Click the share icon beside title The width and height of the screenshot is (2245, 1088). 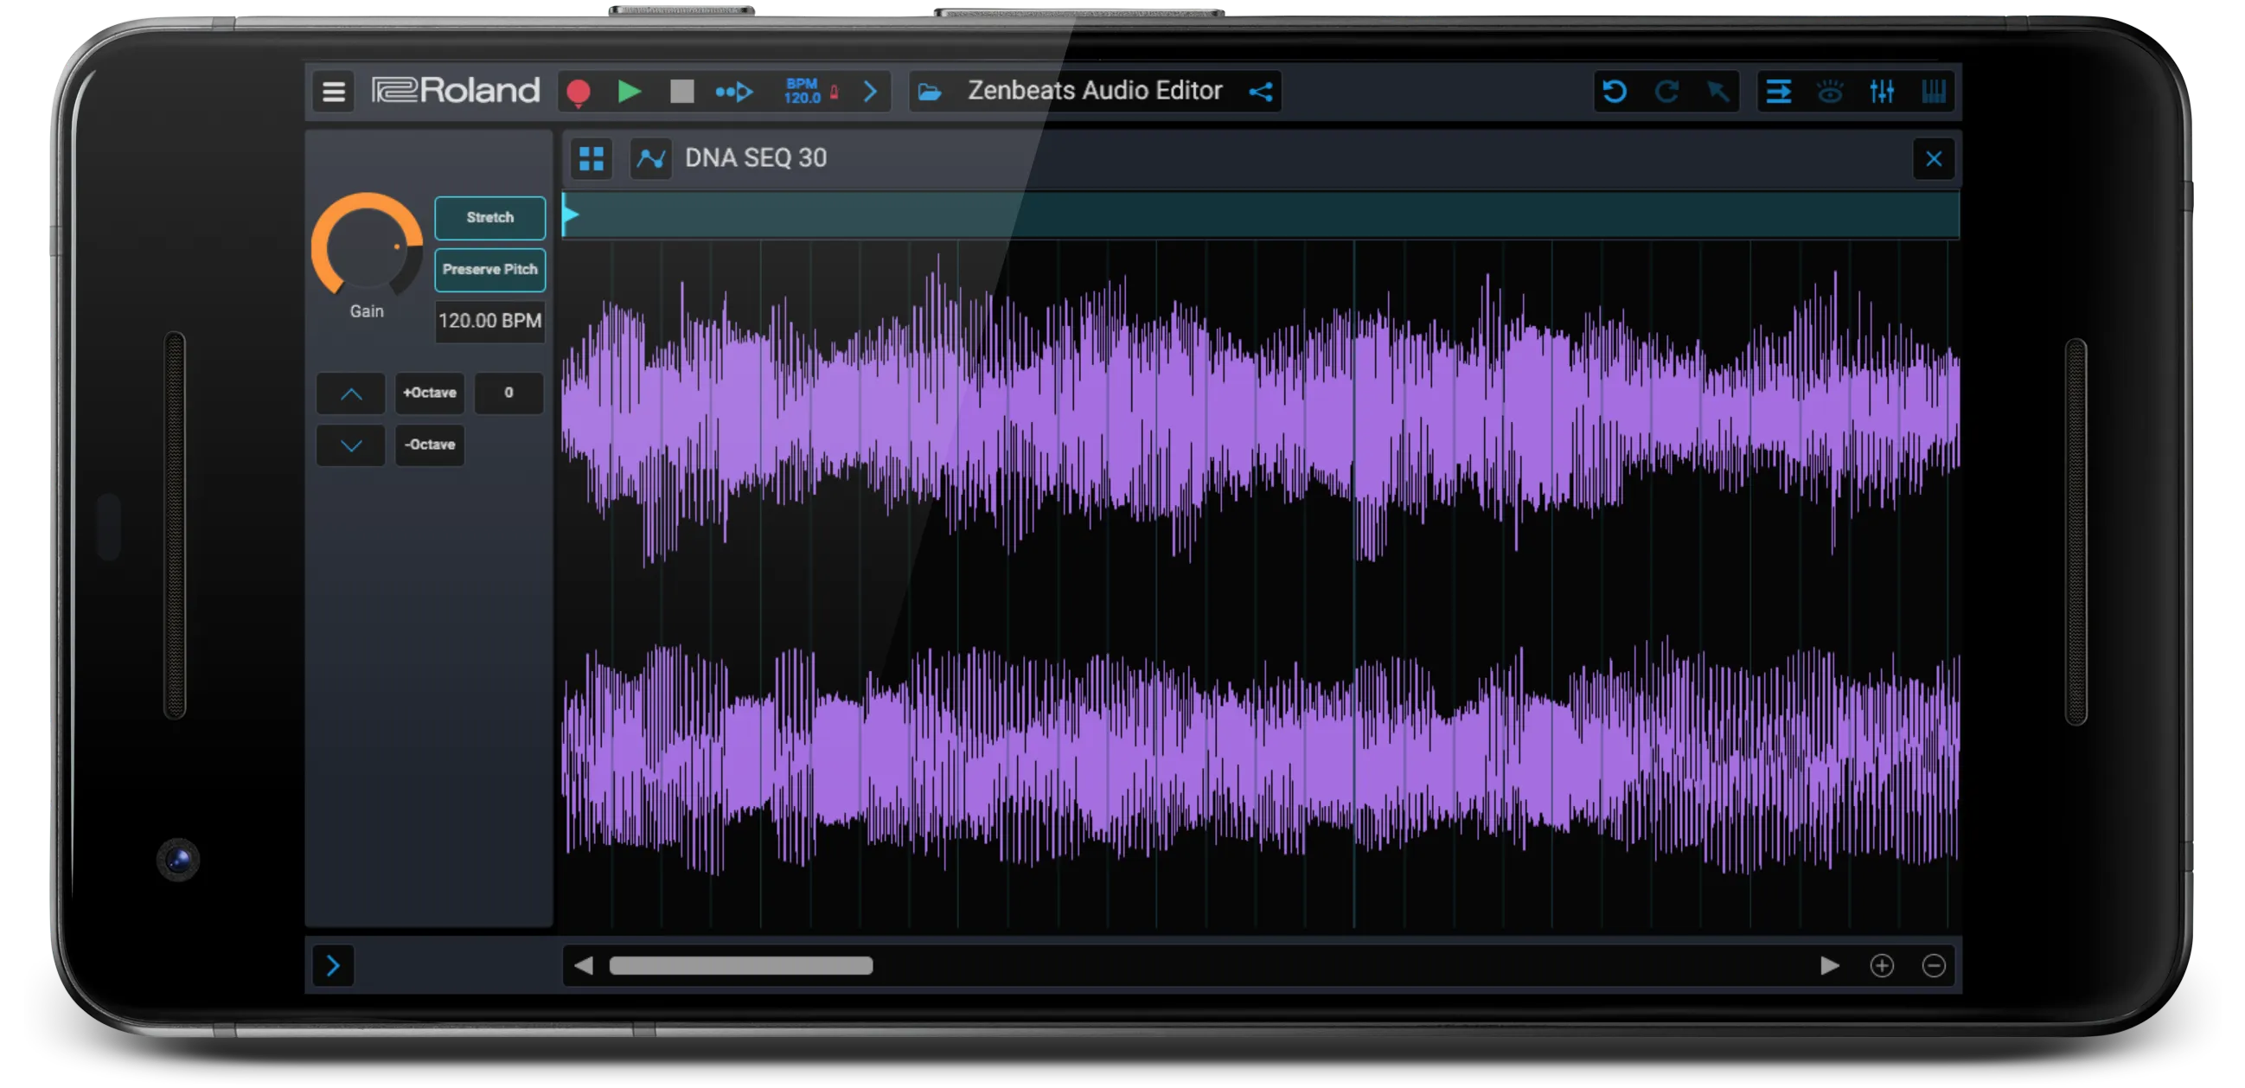tap(1260, 92)
